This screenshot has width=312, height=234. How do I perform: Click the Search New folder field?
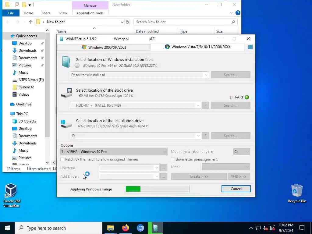coord(186,22)
